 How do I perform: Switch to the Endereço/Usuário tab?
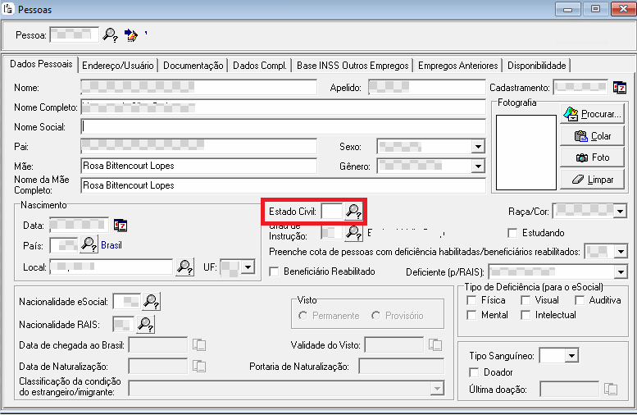tap(118, 66)
